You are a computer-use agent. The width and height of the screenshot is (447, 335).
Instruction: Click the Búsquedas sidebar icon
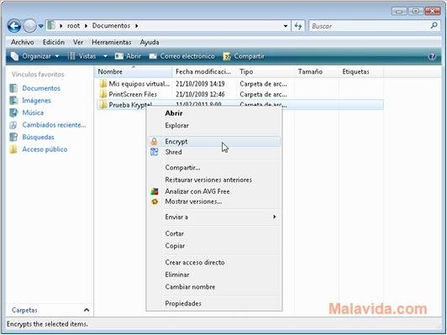13,138
